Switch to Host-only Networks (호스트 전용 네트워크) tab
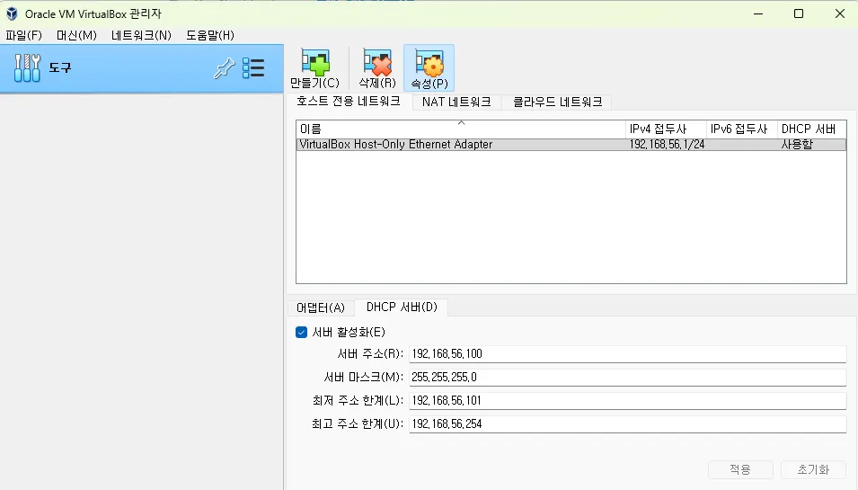The width and height of the screenshot is (858, 490). coord(349,102)
